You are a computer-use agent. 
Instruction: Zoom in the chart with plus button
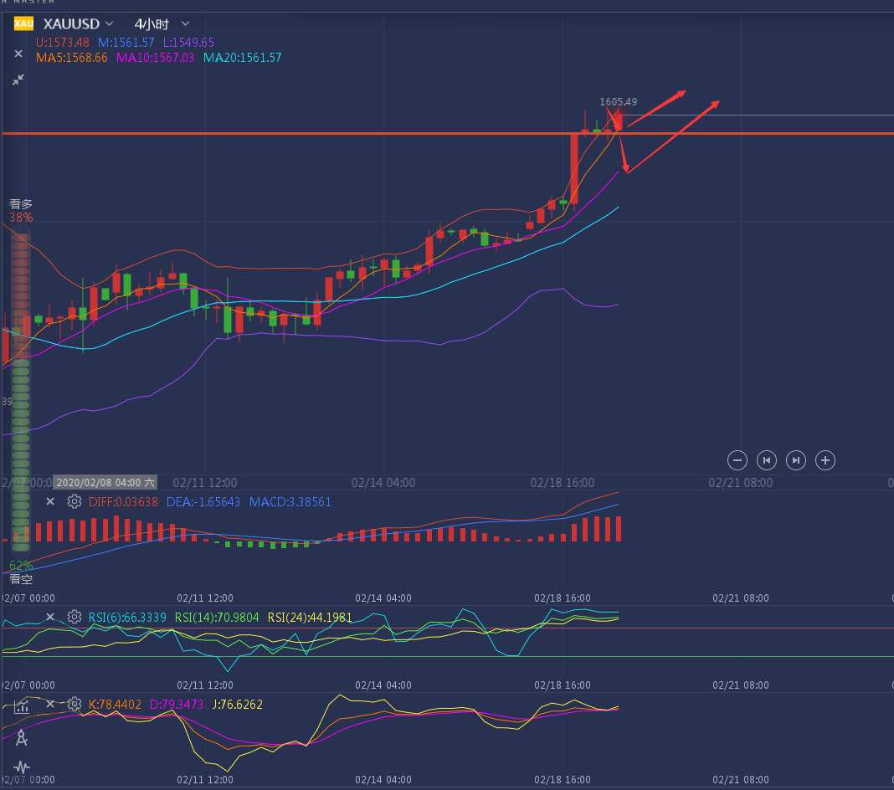(825, 459)
